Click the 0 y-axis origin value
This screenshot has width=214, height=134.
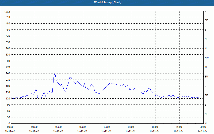[x=9, y=124]
